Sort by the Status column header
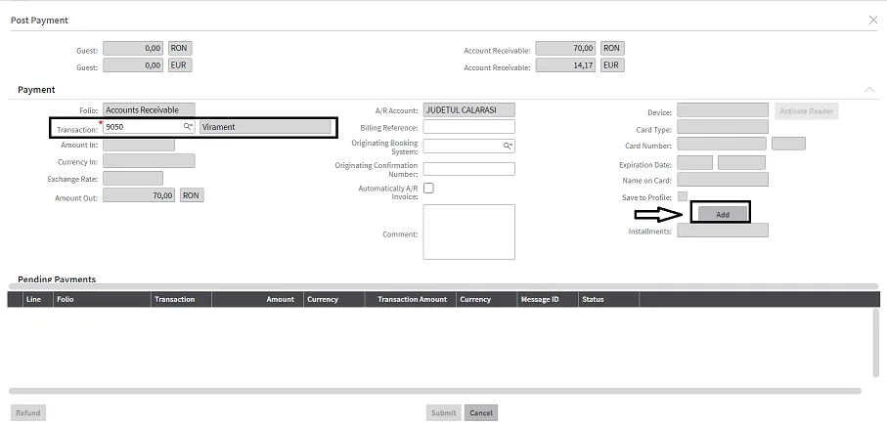This screenshot has height=422, width=887. [x=608, y=300]
